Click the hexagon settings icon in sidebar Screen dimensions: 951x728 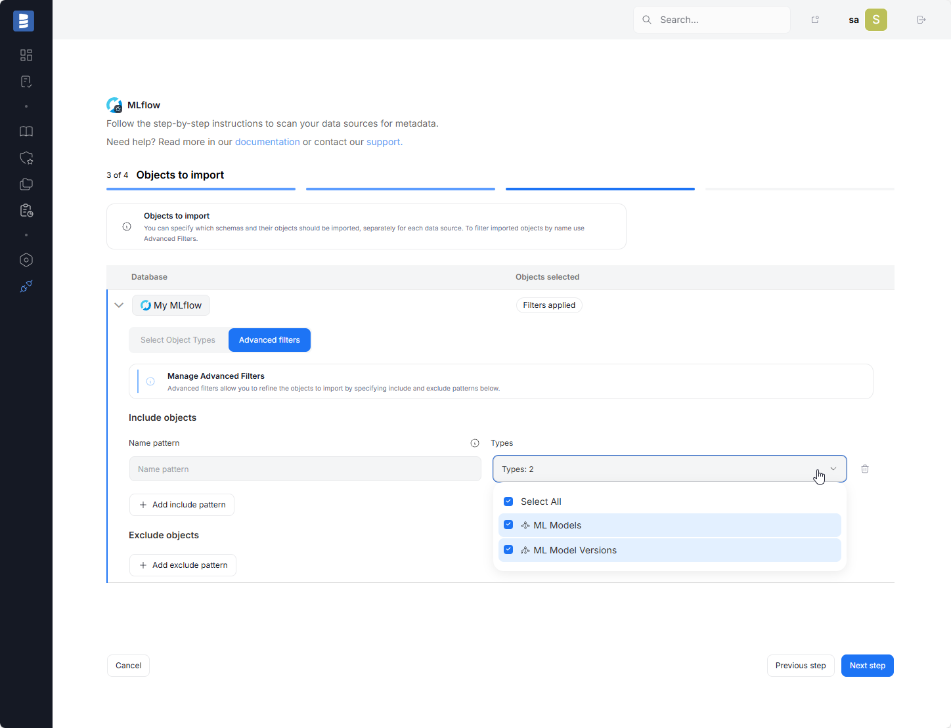26,260
